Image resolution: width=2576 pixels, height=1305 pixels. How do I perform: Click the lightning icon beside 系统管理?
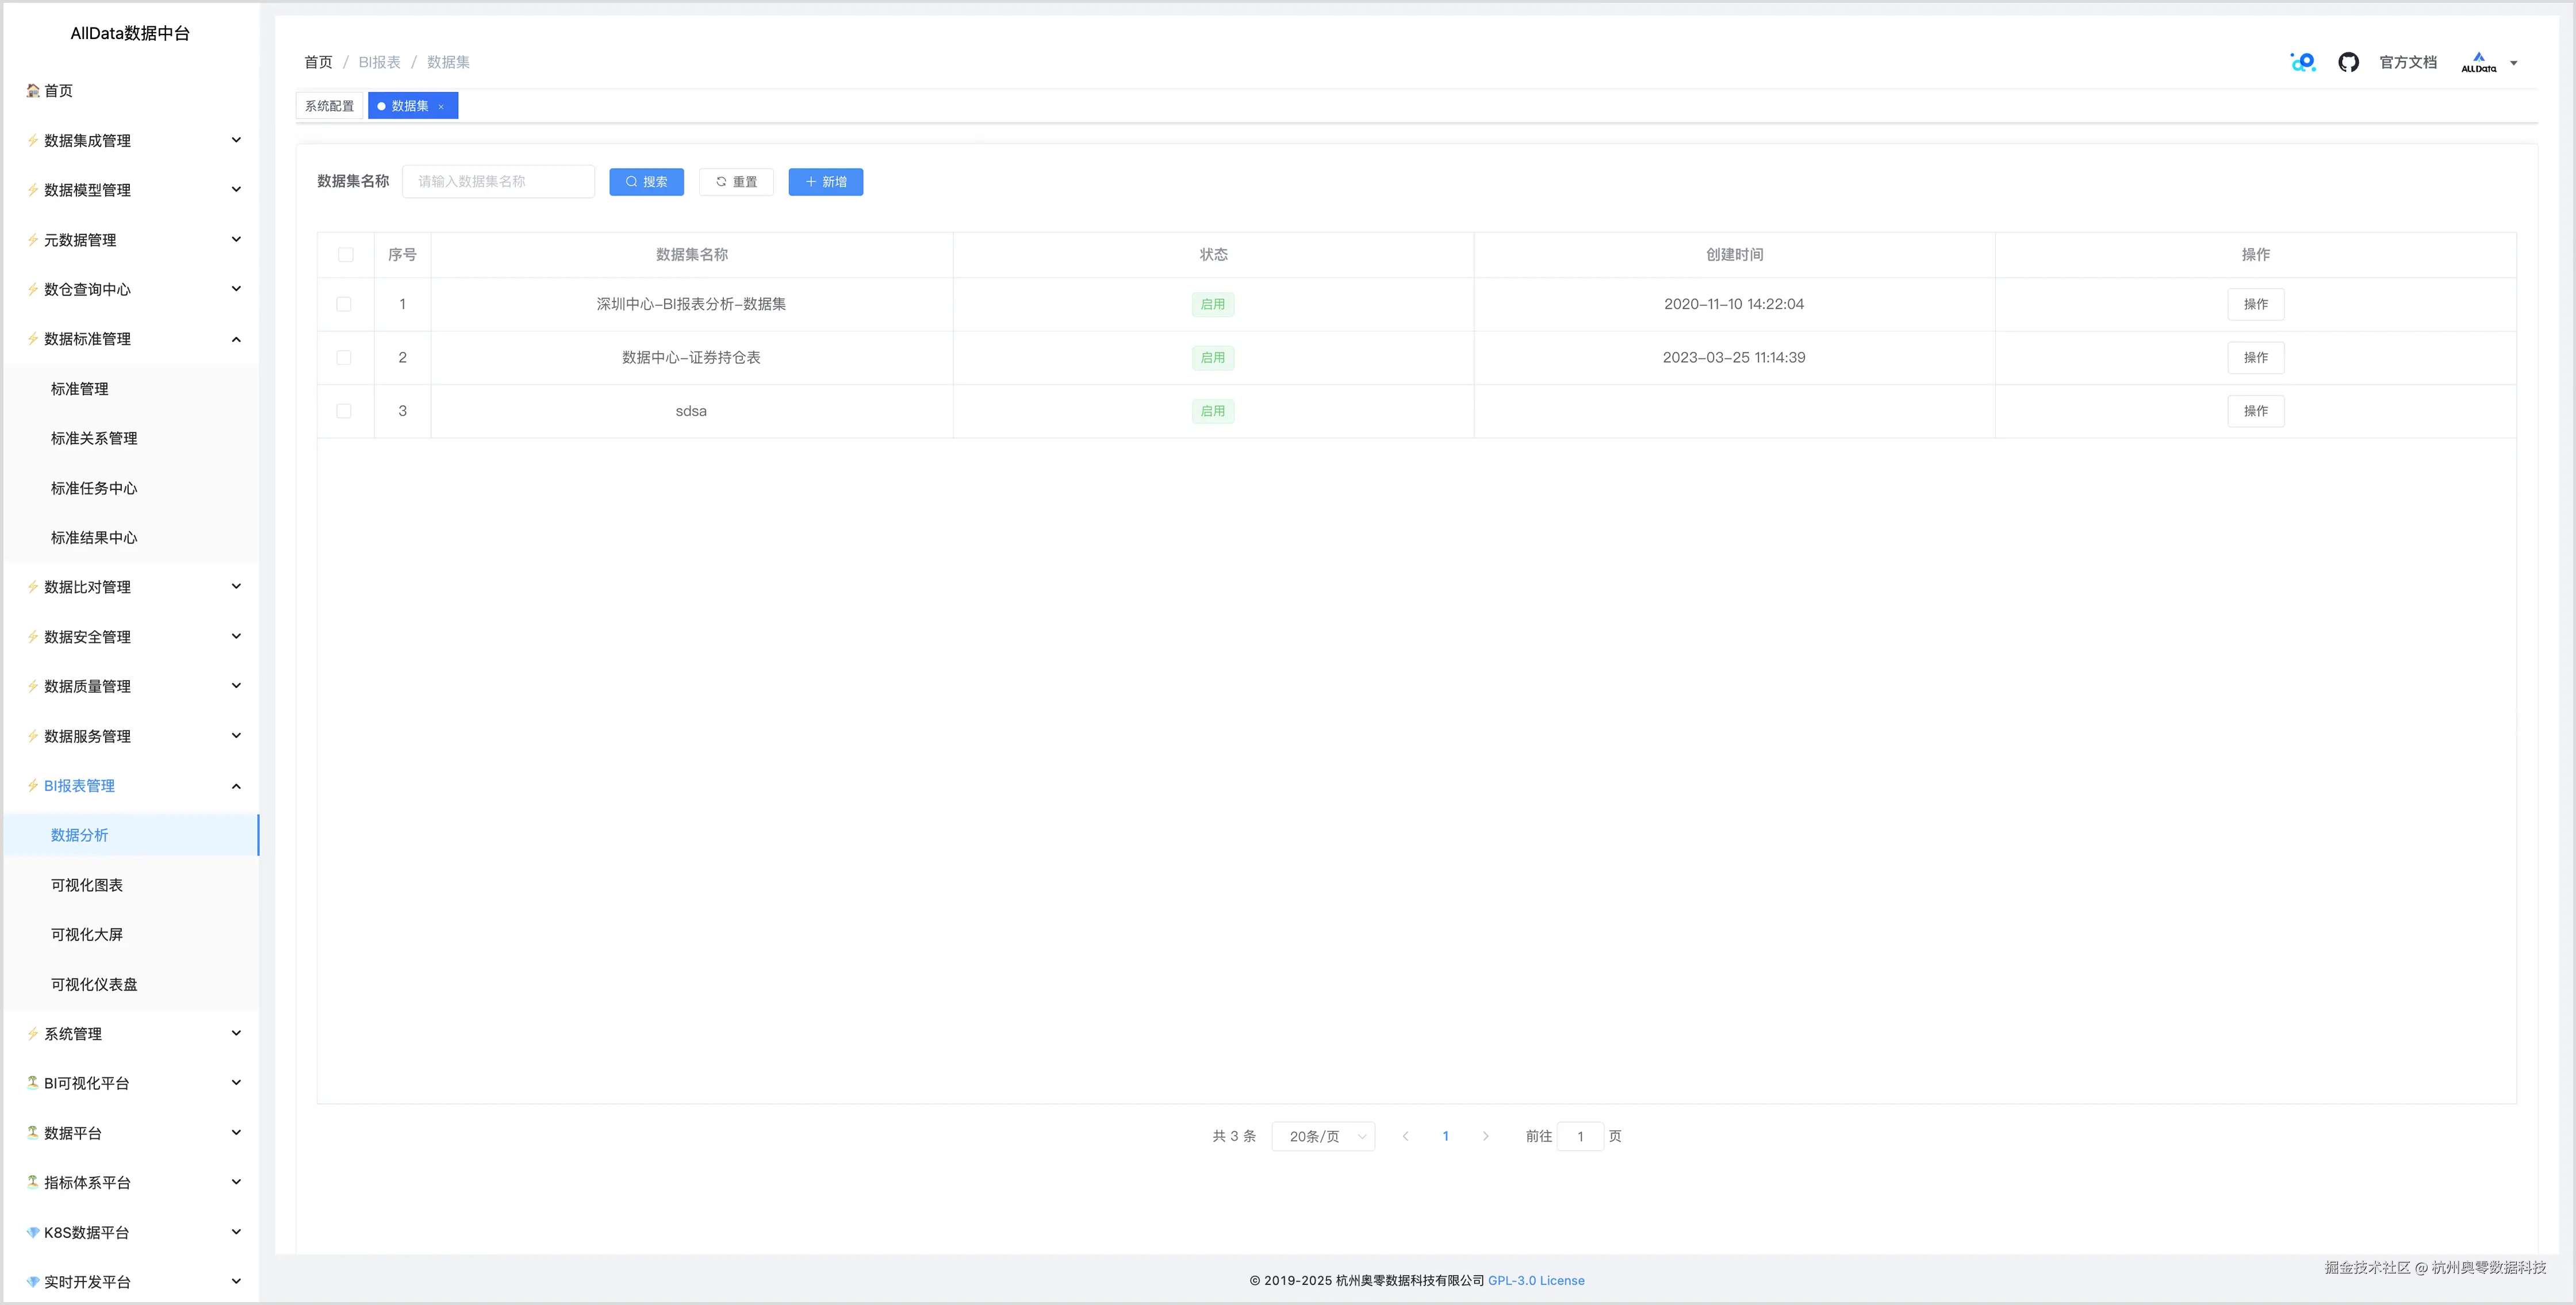point(33,1033)
